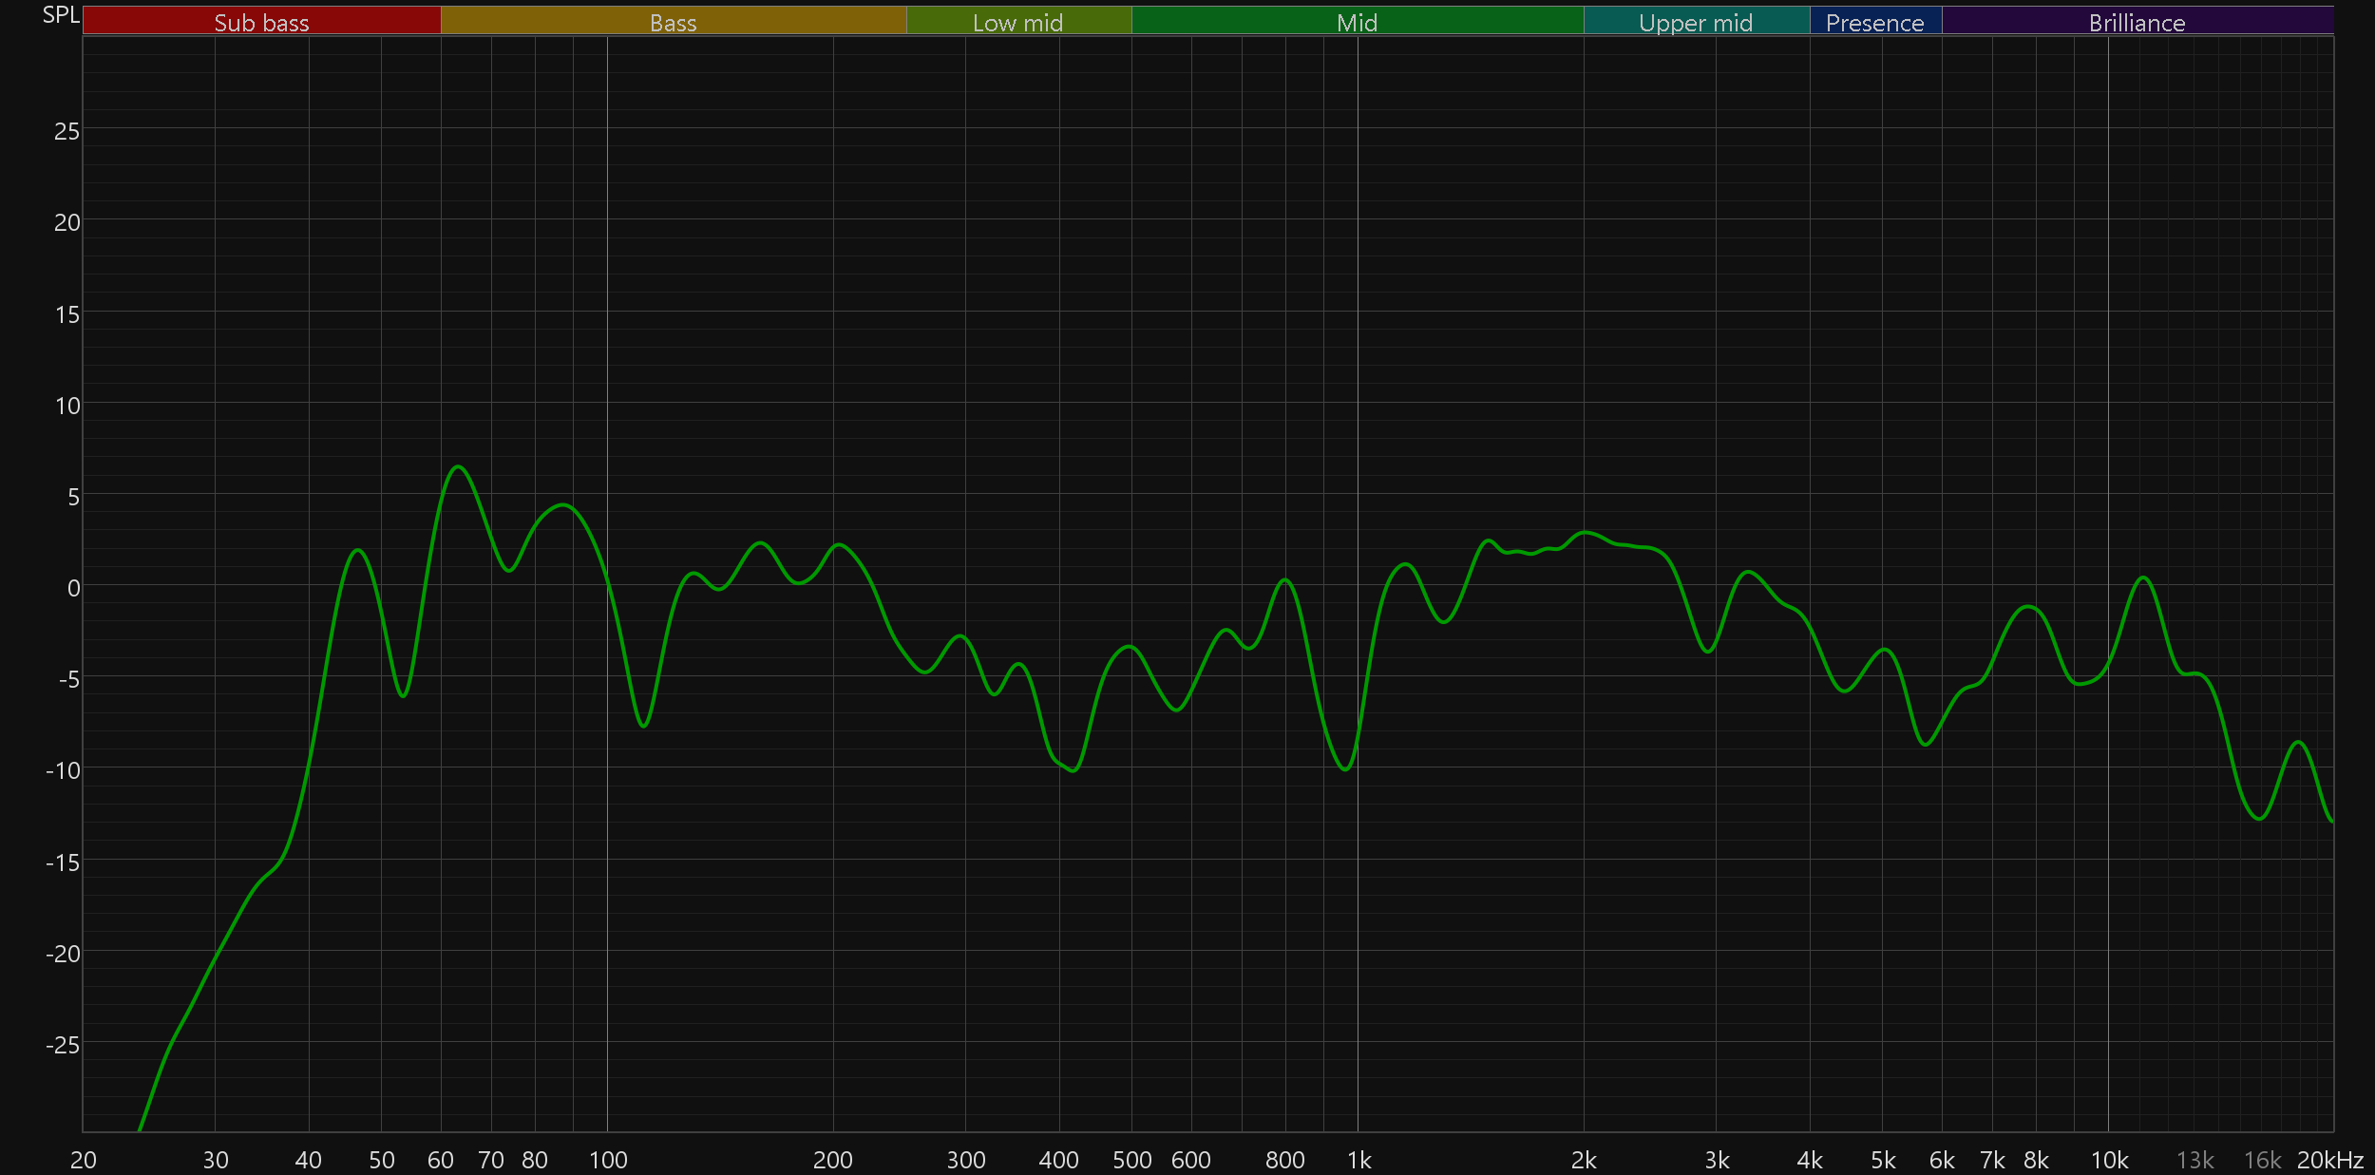Select the Brilliance band header
Screen dimensions: 2375x1175
[2137, 22]
